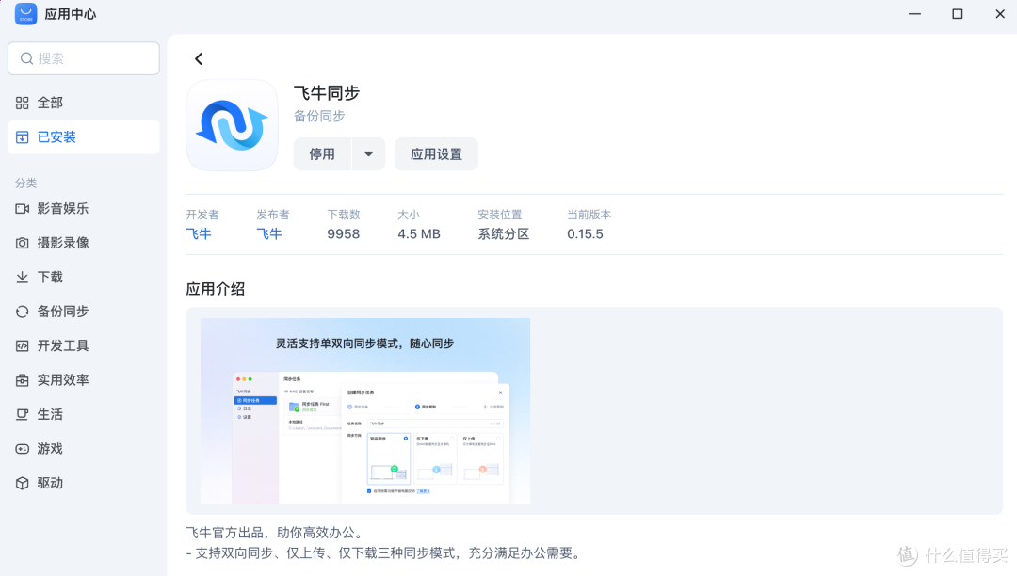
Task: Click the 摄影录像 camera icon
Action: coord(22,243)
